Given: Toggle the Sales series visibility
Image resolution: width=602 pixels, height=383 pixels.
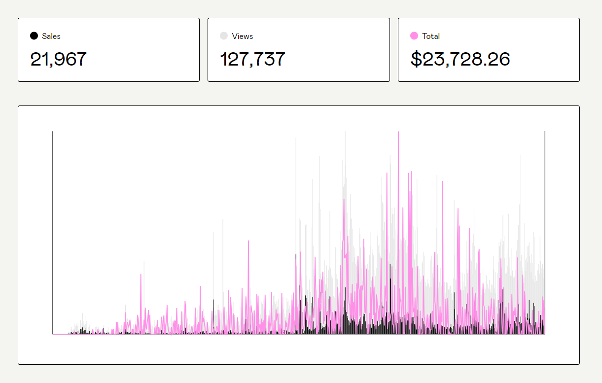Looking at the screenshot, I should coord(34,35).
